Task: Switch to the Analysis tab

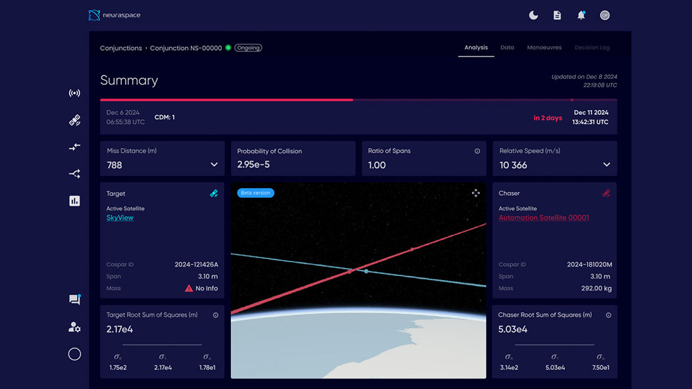Action: (476, 47)
